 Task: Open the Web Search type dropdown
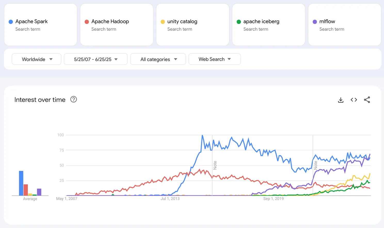click(x=214, y=59)
